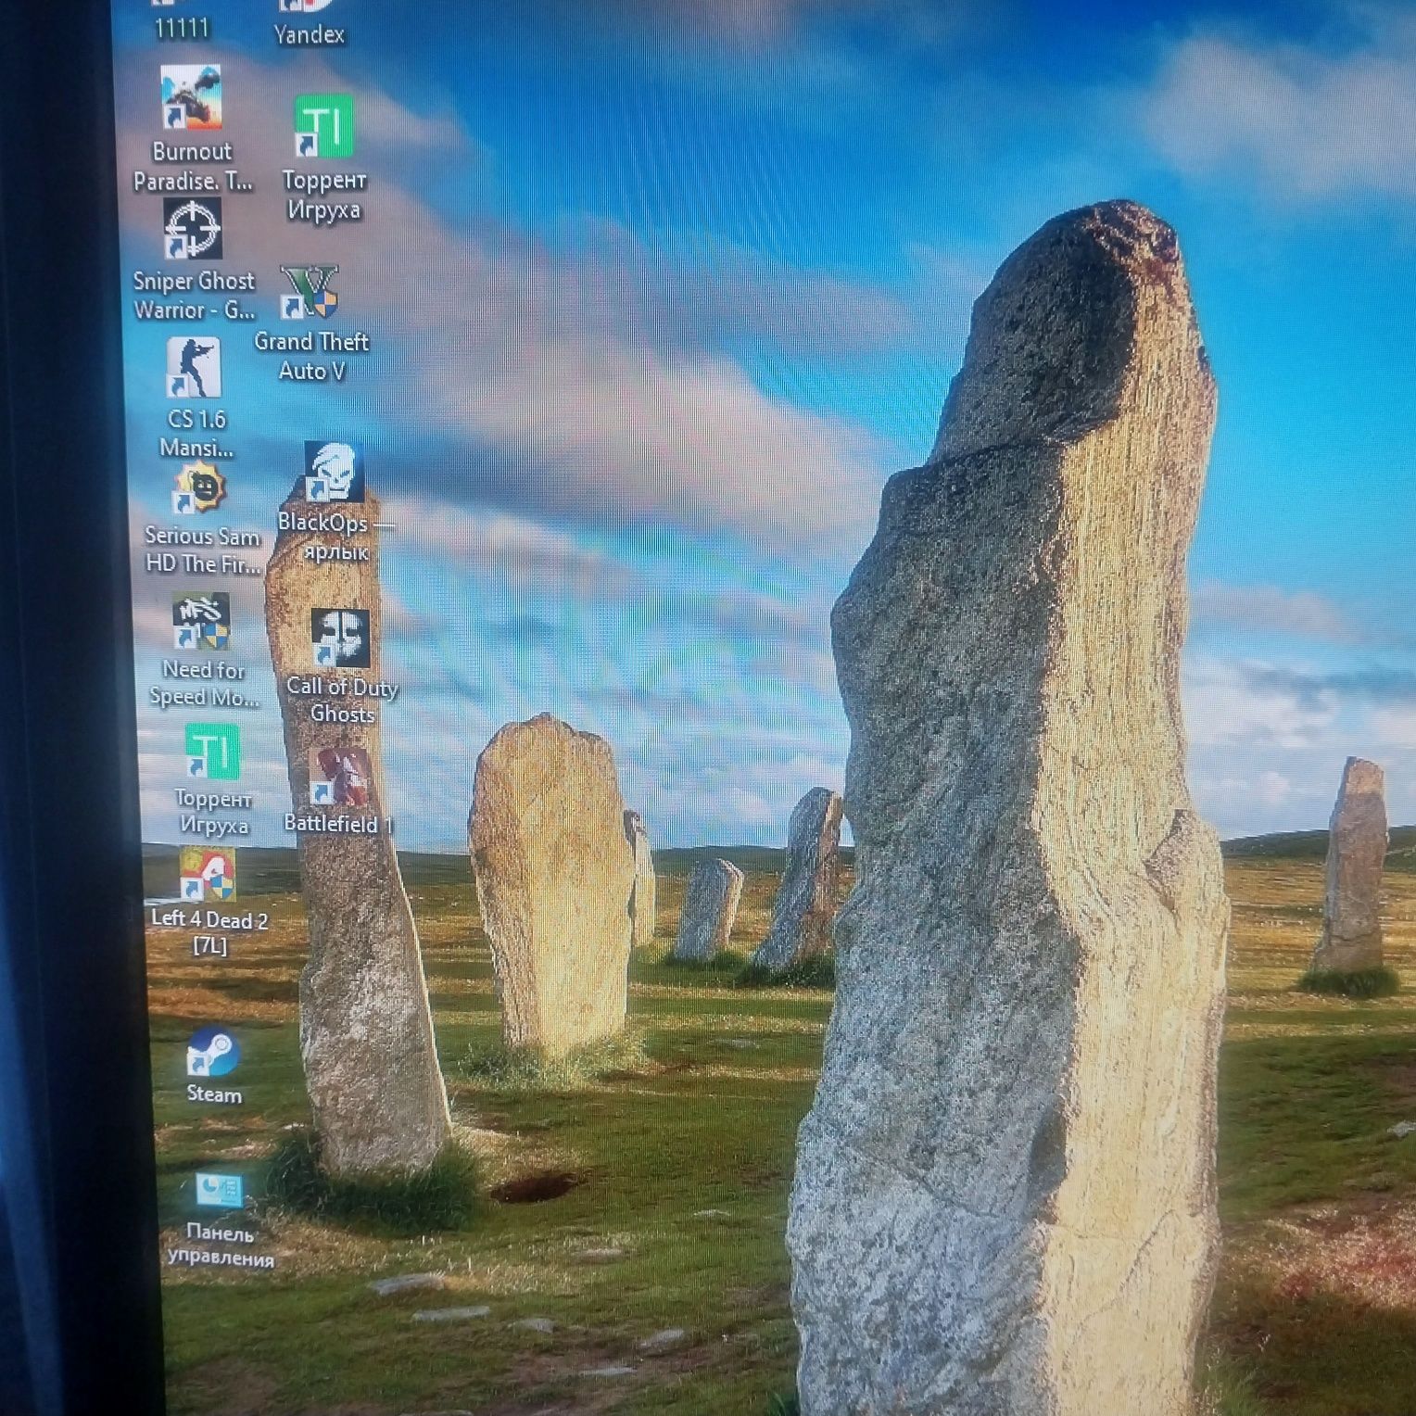Image resolution: width=1416 pixels, height=1416 pixels.
Task: Select the Торрент Игруха icon above Left 4 Dead
Action: 211,752
